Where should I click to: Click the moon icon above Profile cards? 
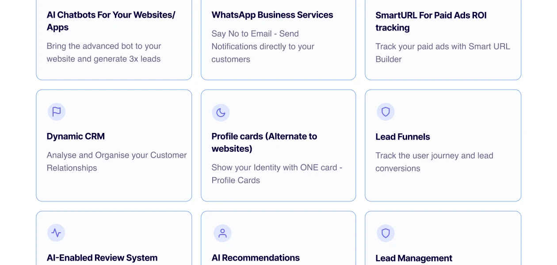pos(221,113)
